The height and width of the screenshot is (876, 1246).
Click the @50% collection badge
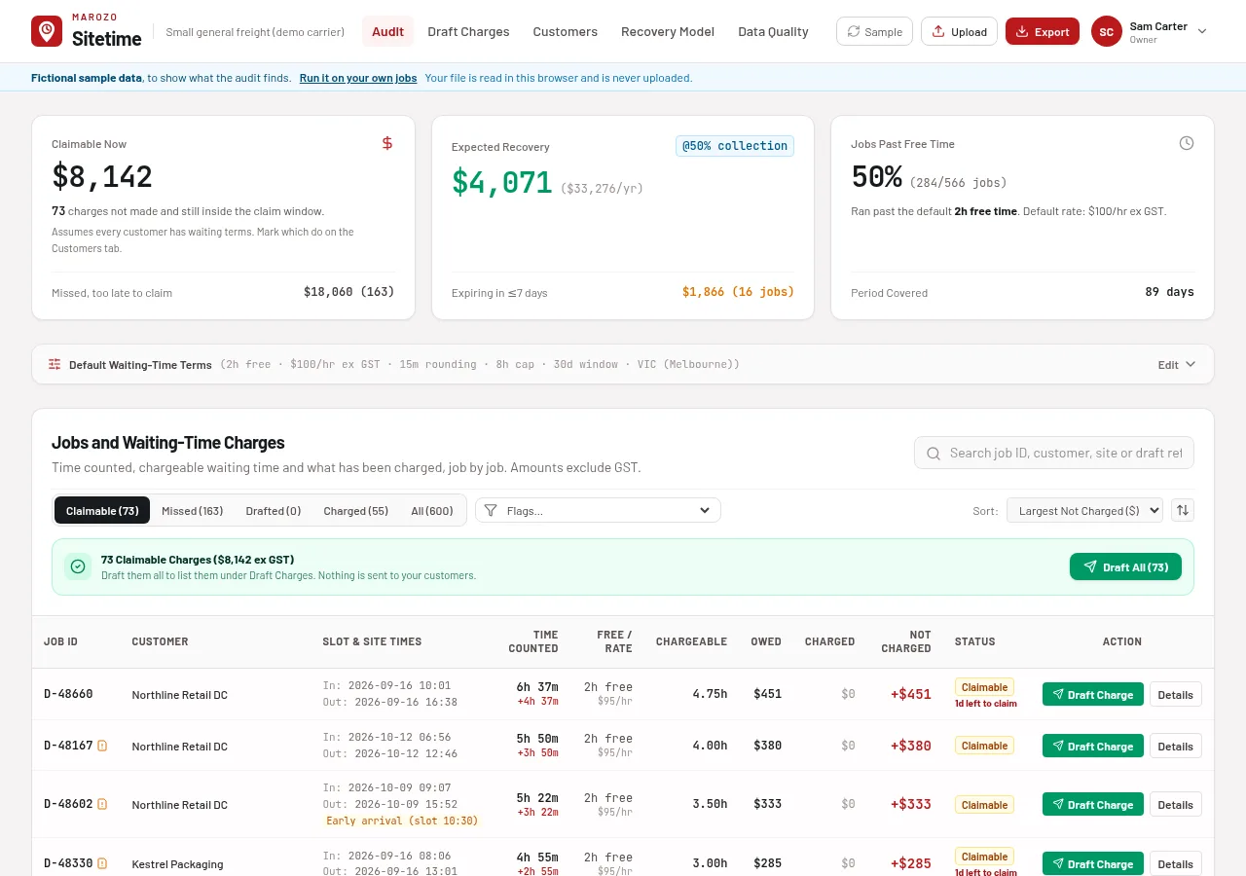[735, 146]
